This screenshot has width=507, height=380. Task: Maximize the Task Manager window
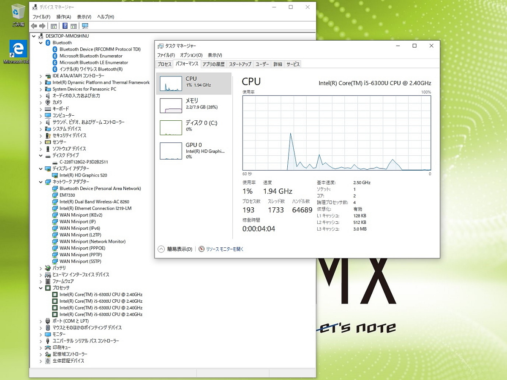tap(414, 46)
